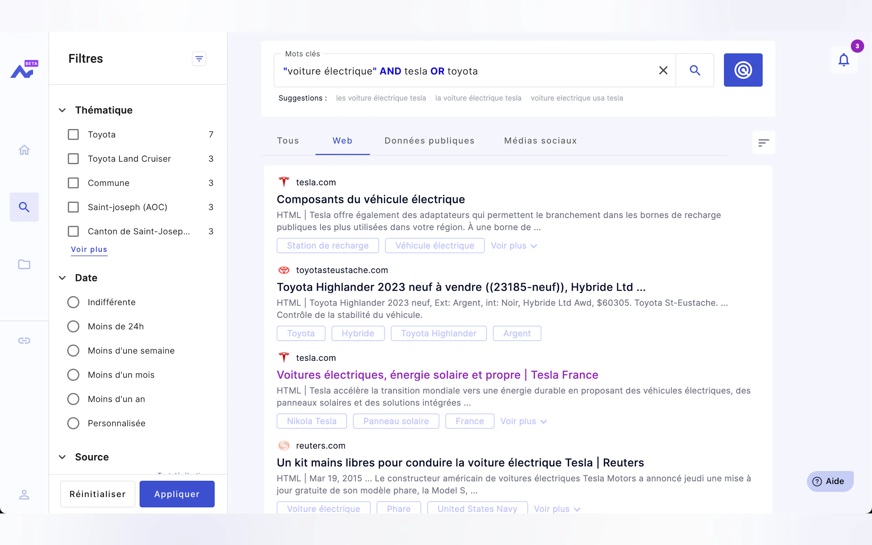Tick the Commune thematic checkbox
Viewport: 872px width, 545px height.
click(73, 183)
